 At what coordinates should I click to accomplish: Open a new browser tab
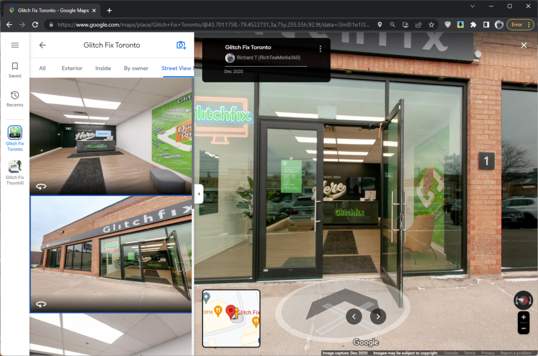coord(109,11)
